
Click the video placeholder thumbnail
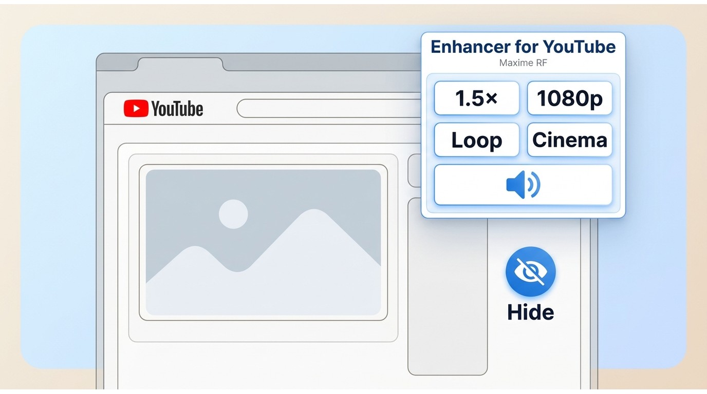263,242
